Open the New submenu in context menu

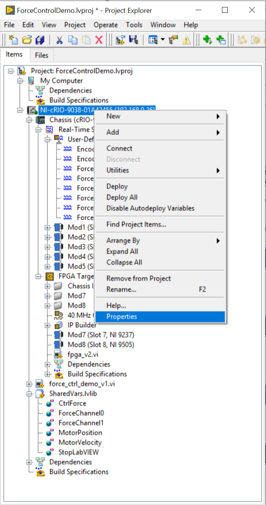(160, 116)
